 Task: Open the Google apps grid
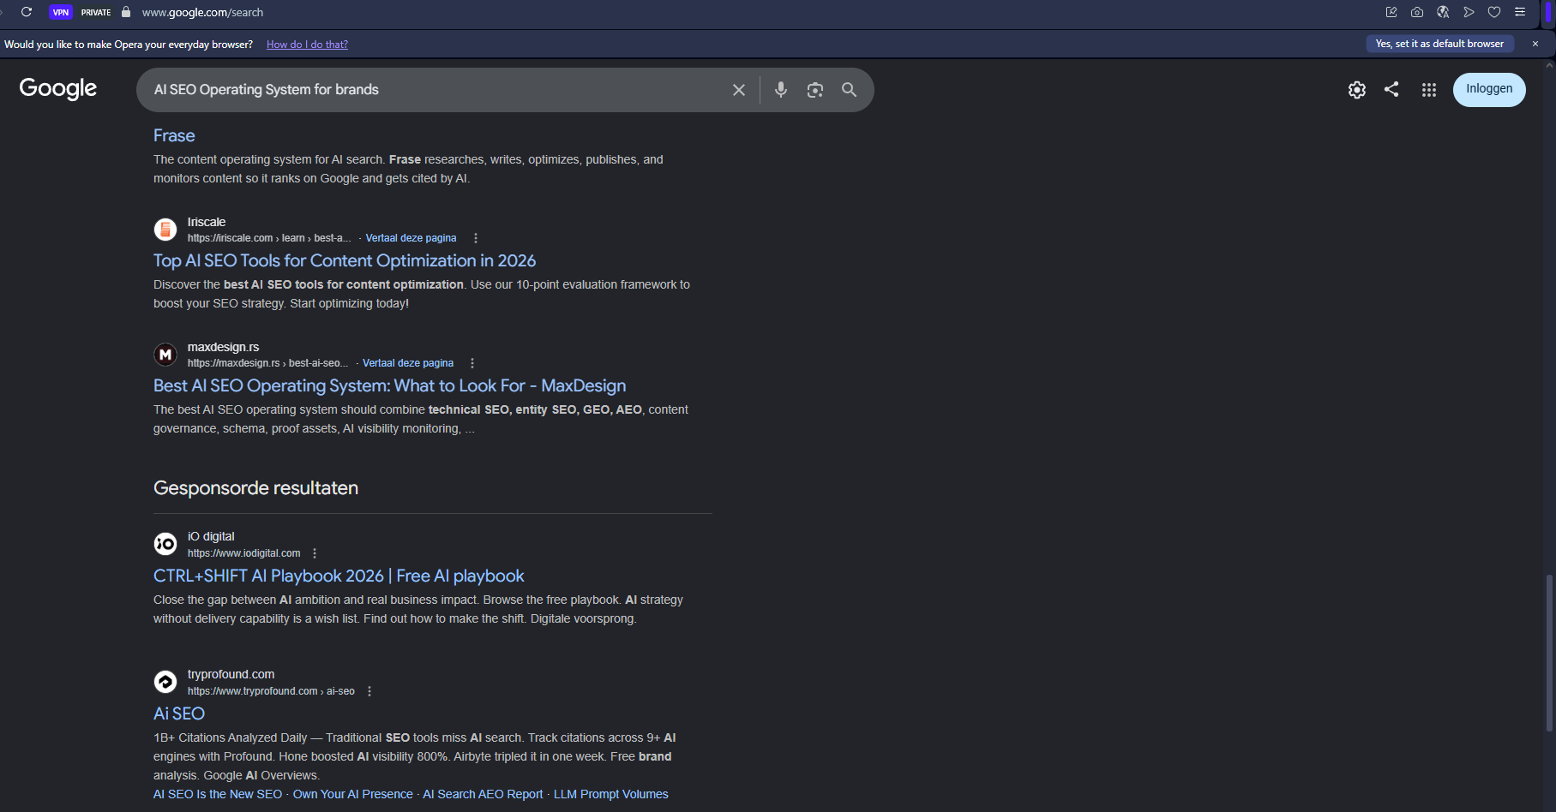(1428, 90)
